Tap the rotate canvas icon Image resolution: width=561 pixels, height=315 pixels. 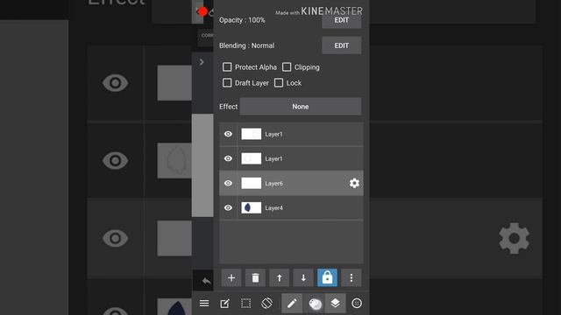click(266, 304)
